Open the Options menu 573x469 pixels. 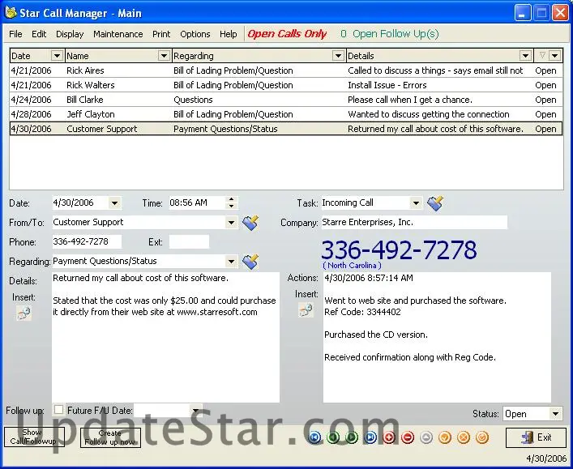point(195,34)
